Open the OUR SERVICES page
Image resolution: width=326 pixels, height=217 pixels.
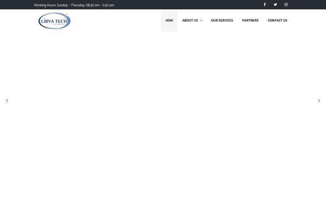point(222,21)
